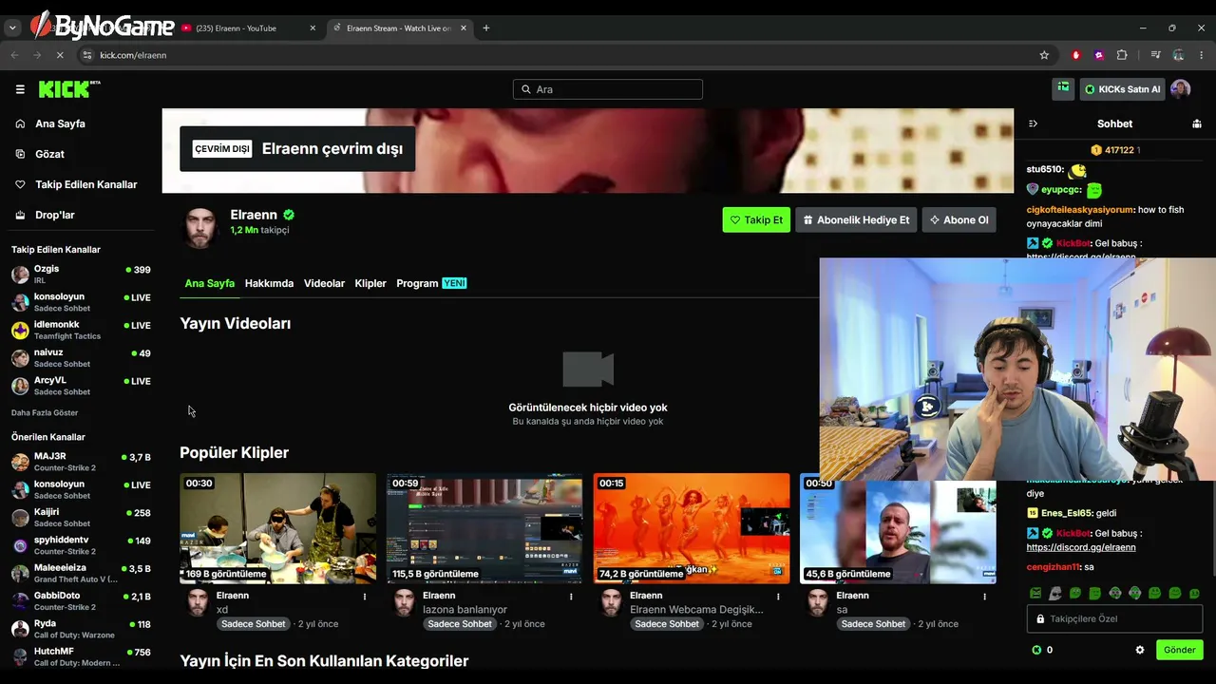Stop loading the page
This screenshot has height=684, width=1216.
(59, 55)
